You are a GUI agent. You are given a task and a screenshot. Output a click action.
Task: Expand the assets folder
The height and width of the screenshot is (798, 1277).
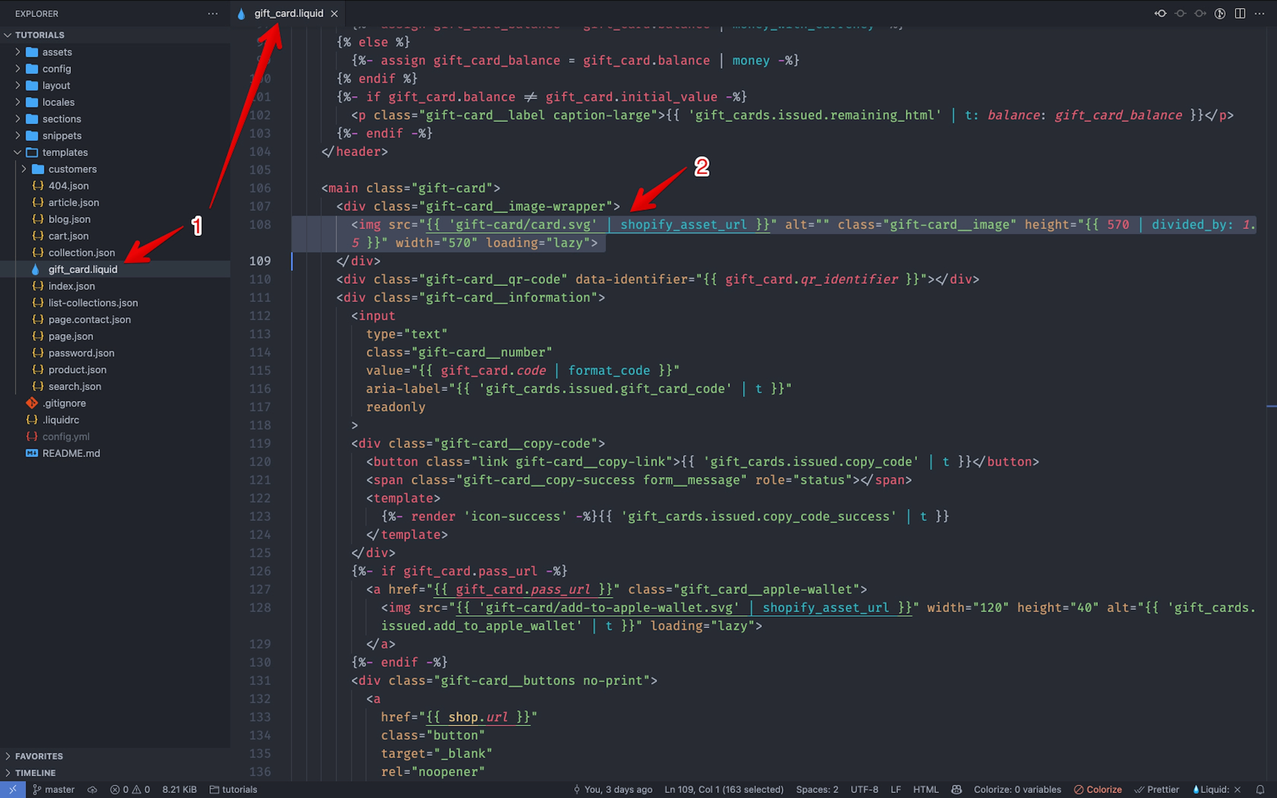coord(115,52)
